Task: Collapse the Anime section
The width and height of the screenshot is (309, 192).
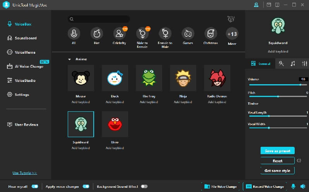Action: [70, 59]
